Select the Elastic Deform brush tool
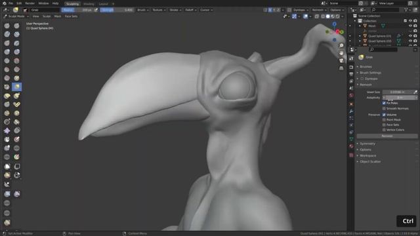Viewport: 420px width, 236px height. pos(7,96)
